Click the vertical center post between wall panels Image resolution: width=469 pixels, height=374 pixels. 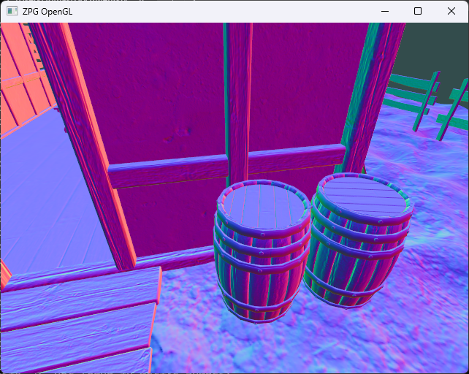237,95
